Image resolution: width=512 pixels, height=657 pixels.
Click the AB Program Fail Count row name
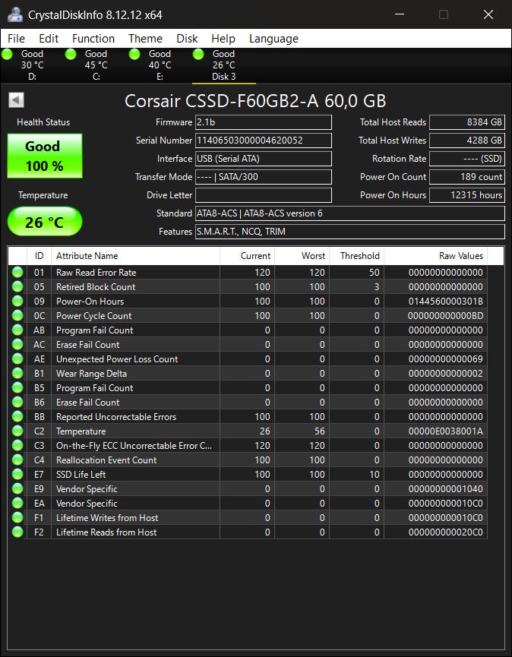tap(94, 330)
